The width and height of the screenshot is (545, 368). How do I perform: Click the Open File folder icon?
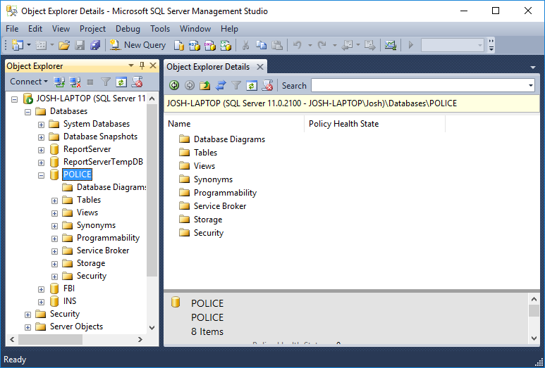click(x=64, y=45)
